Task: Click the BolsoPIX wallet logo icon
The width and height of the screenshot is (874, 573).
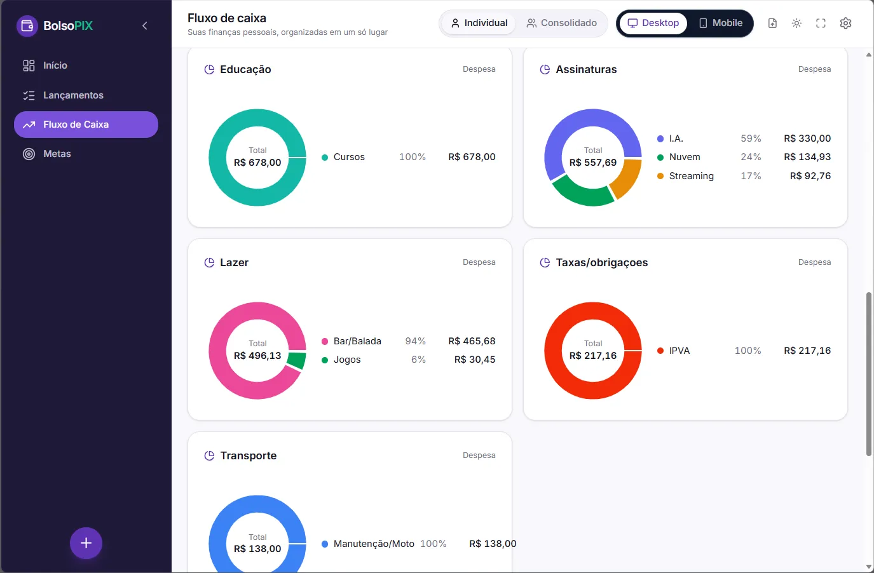Action: pos(27,26)
